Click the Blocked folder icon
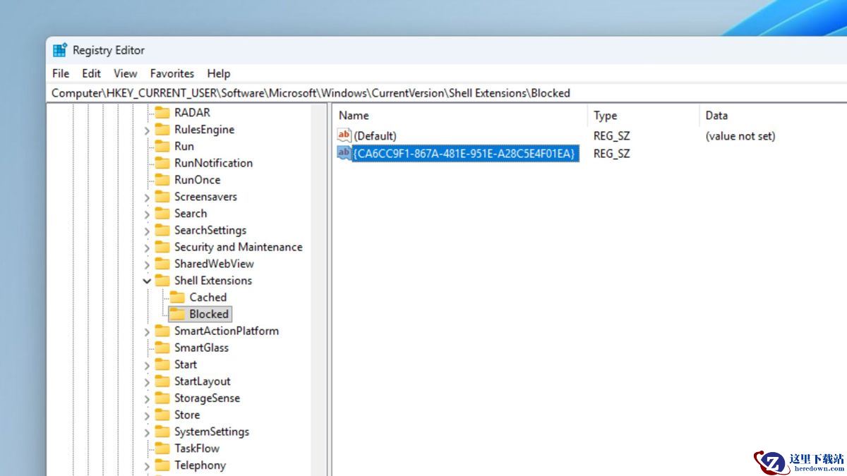 tap(177, 314)
